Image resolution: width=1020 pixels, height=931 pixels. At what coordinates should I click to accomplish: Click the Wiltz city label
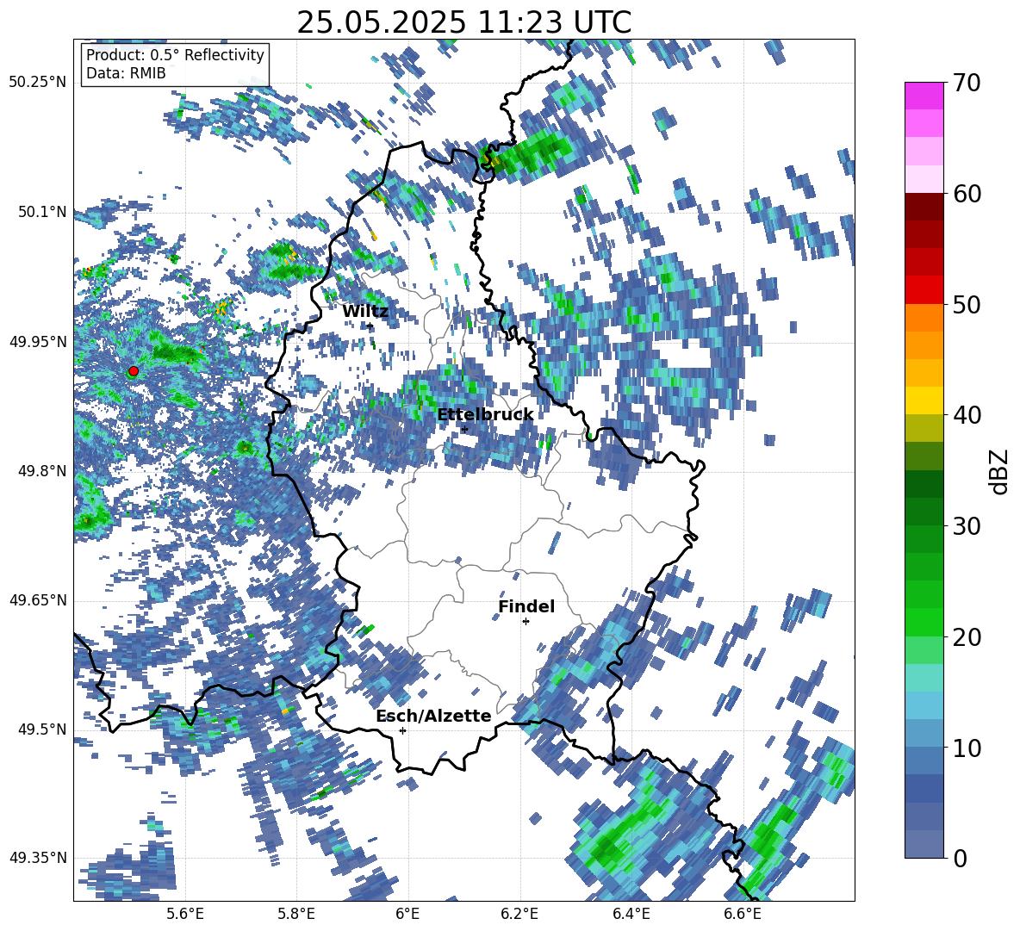pos(365,312)
